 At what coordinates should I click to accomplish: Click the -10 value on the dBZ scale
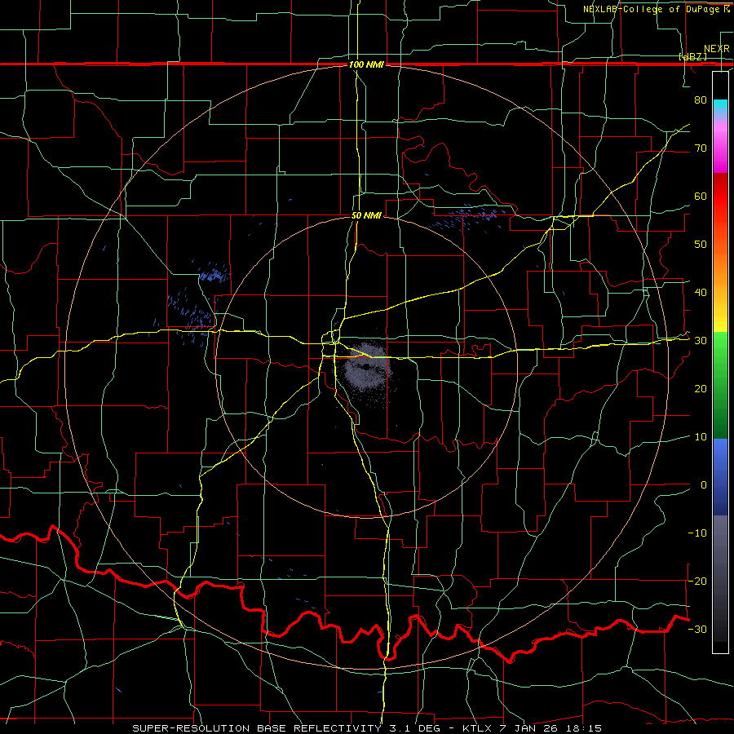click(697, 533)
